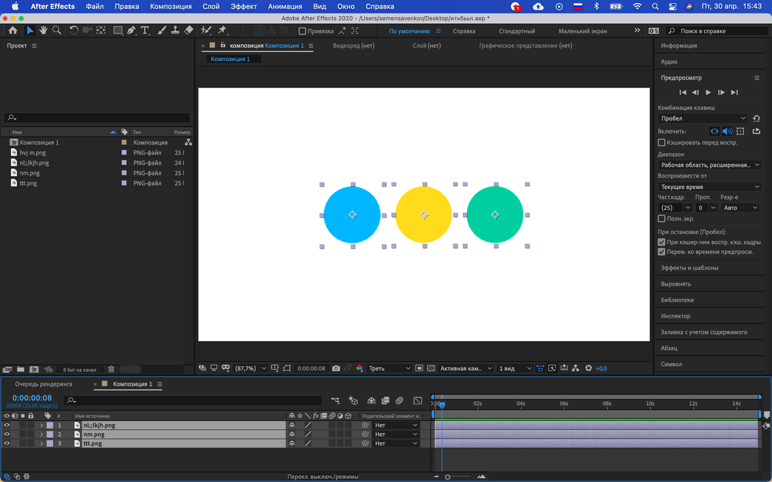The image size is (772, 482).
Task: Open grid and guide options icon
Action: (275, 368)
